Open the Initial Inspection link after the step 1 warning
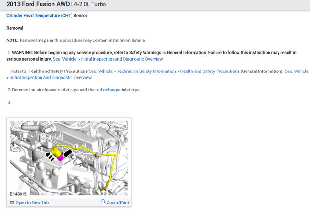This screenshot has height=212, width=310. tap(108, 59)
